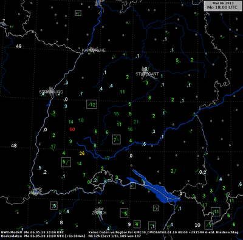Click the Bodendaten status line

click(x=43, y=236)
